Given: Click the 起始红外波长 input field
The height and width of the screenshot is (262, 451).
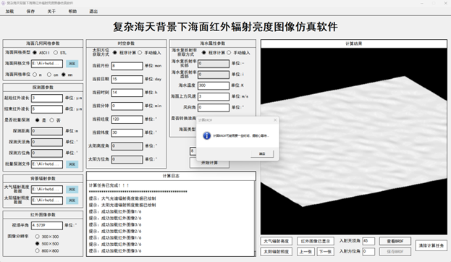Looking at the screenshot, I should coord(47,98).
